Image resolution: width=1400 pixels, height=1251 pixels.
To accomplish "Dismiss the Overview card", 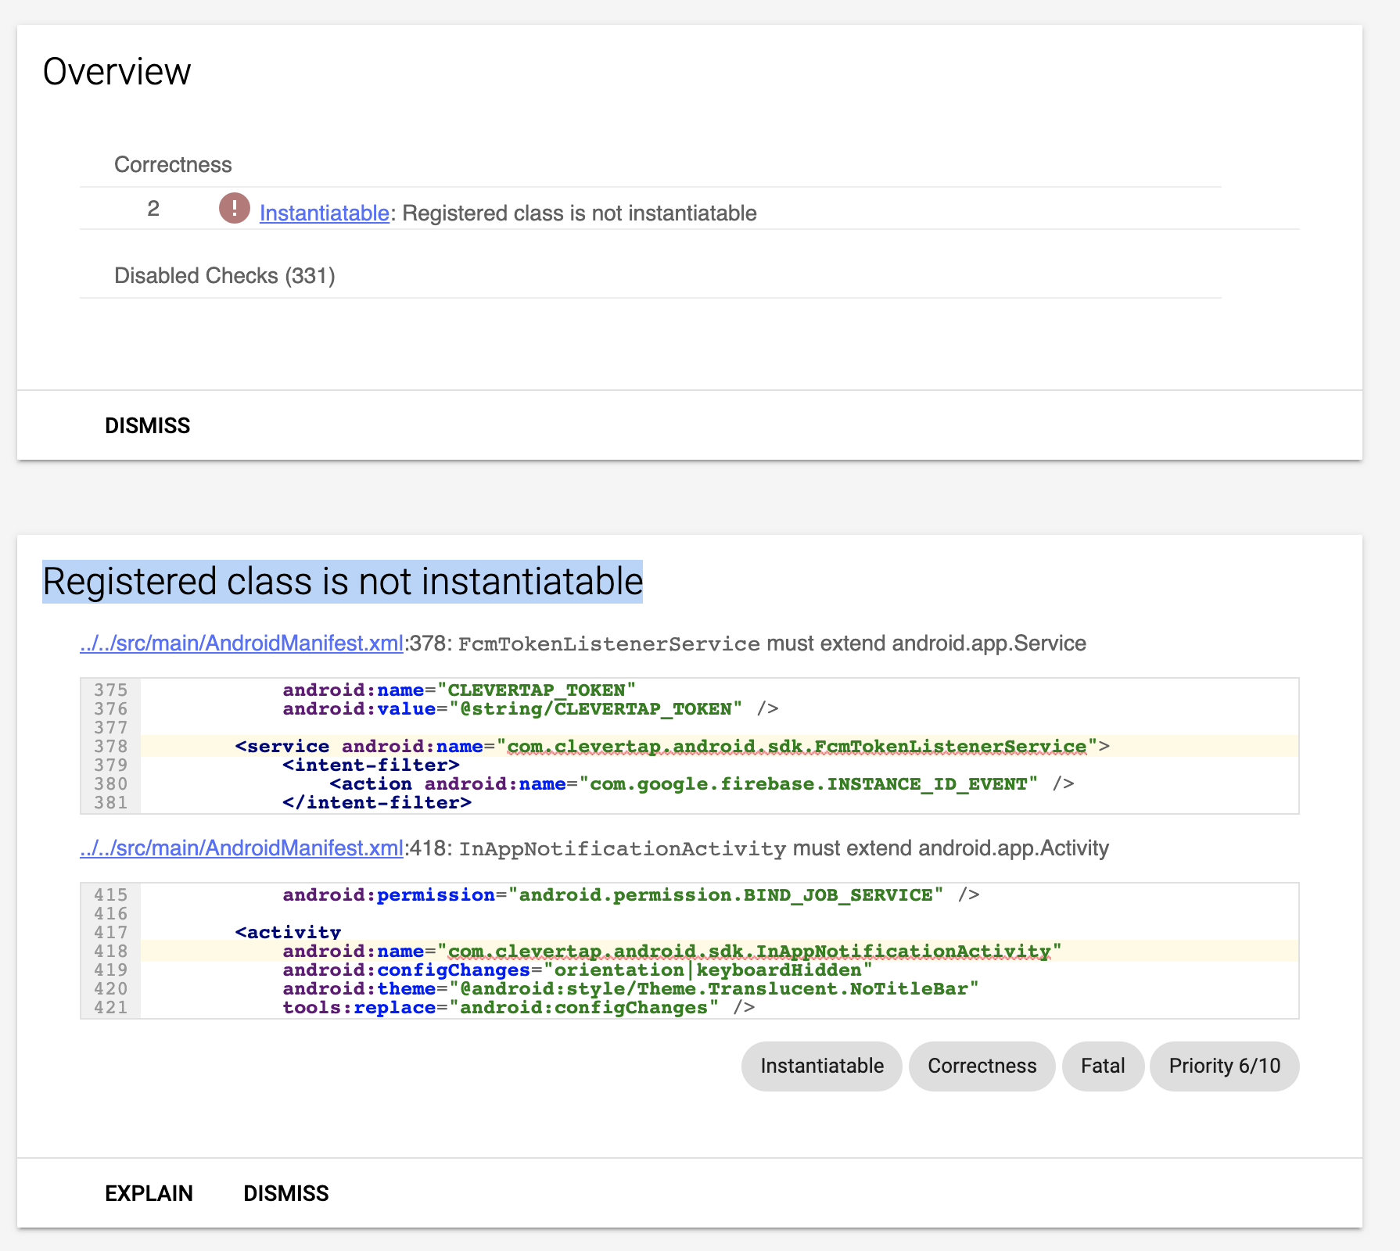I will pyautogui.click(x=147, y=425).
